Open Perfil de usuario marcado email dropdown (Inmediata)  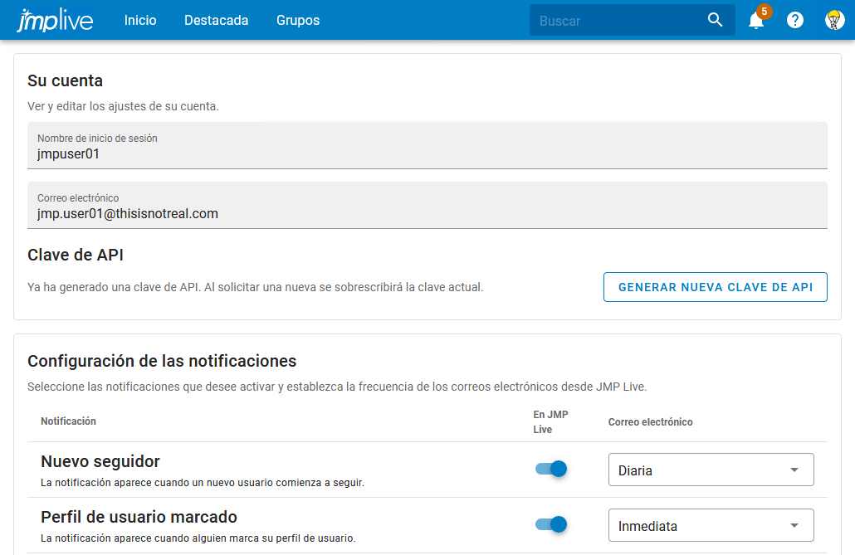tap(711, 525)
